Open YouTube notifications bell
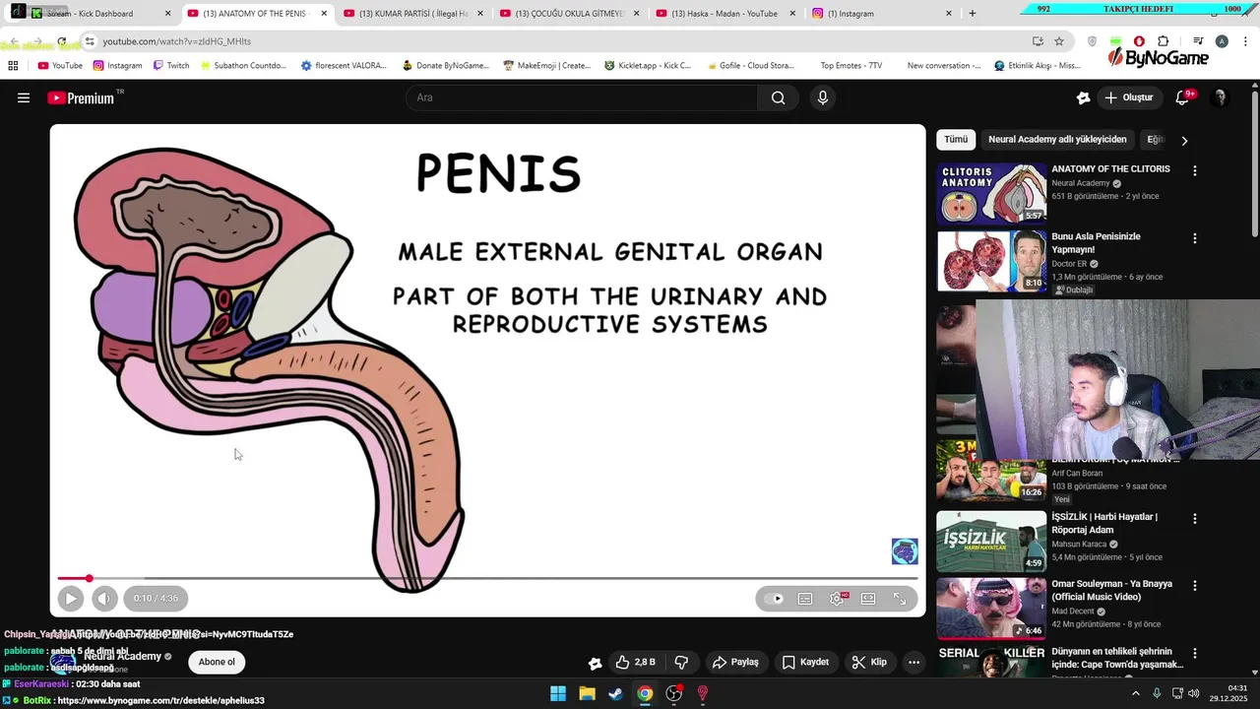This screenshot has width=1260, height=709. 1183,97
